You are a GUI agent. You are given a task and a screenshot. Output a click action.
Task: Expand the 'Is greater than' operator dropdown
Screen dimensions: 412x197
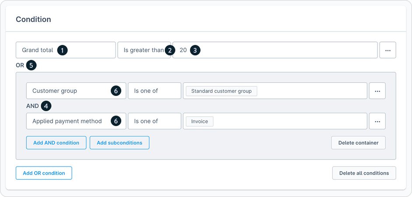click(x=143, y=50)
